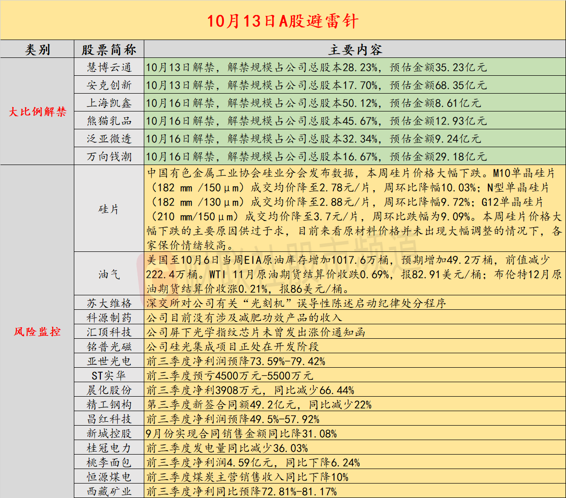The height and width of the screenshot is (498, 566).
Task: Select stock name '慧博云通'
Action: [x=109, y=67]
